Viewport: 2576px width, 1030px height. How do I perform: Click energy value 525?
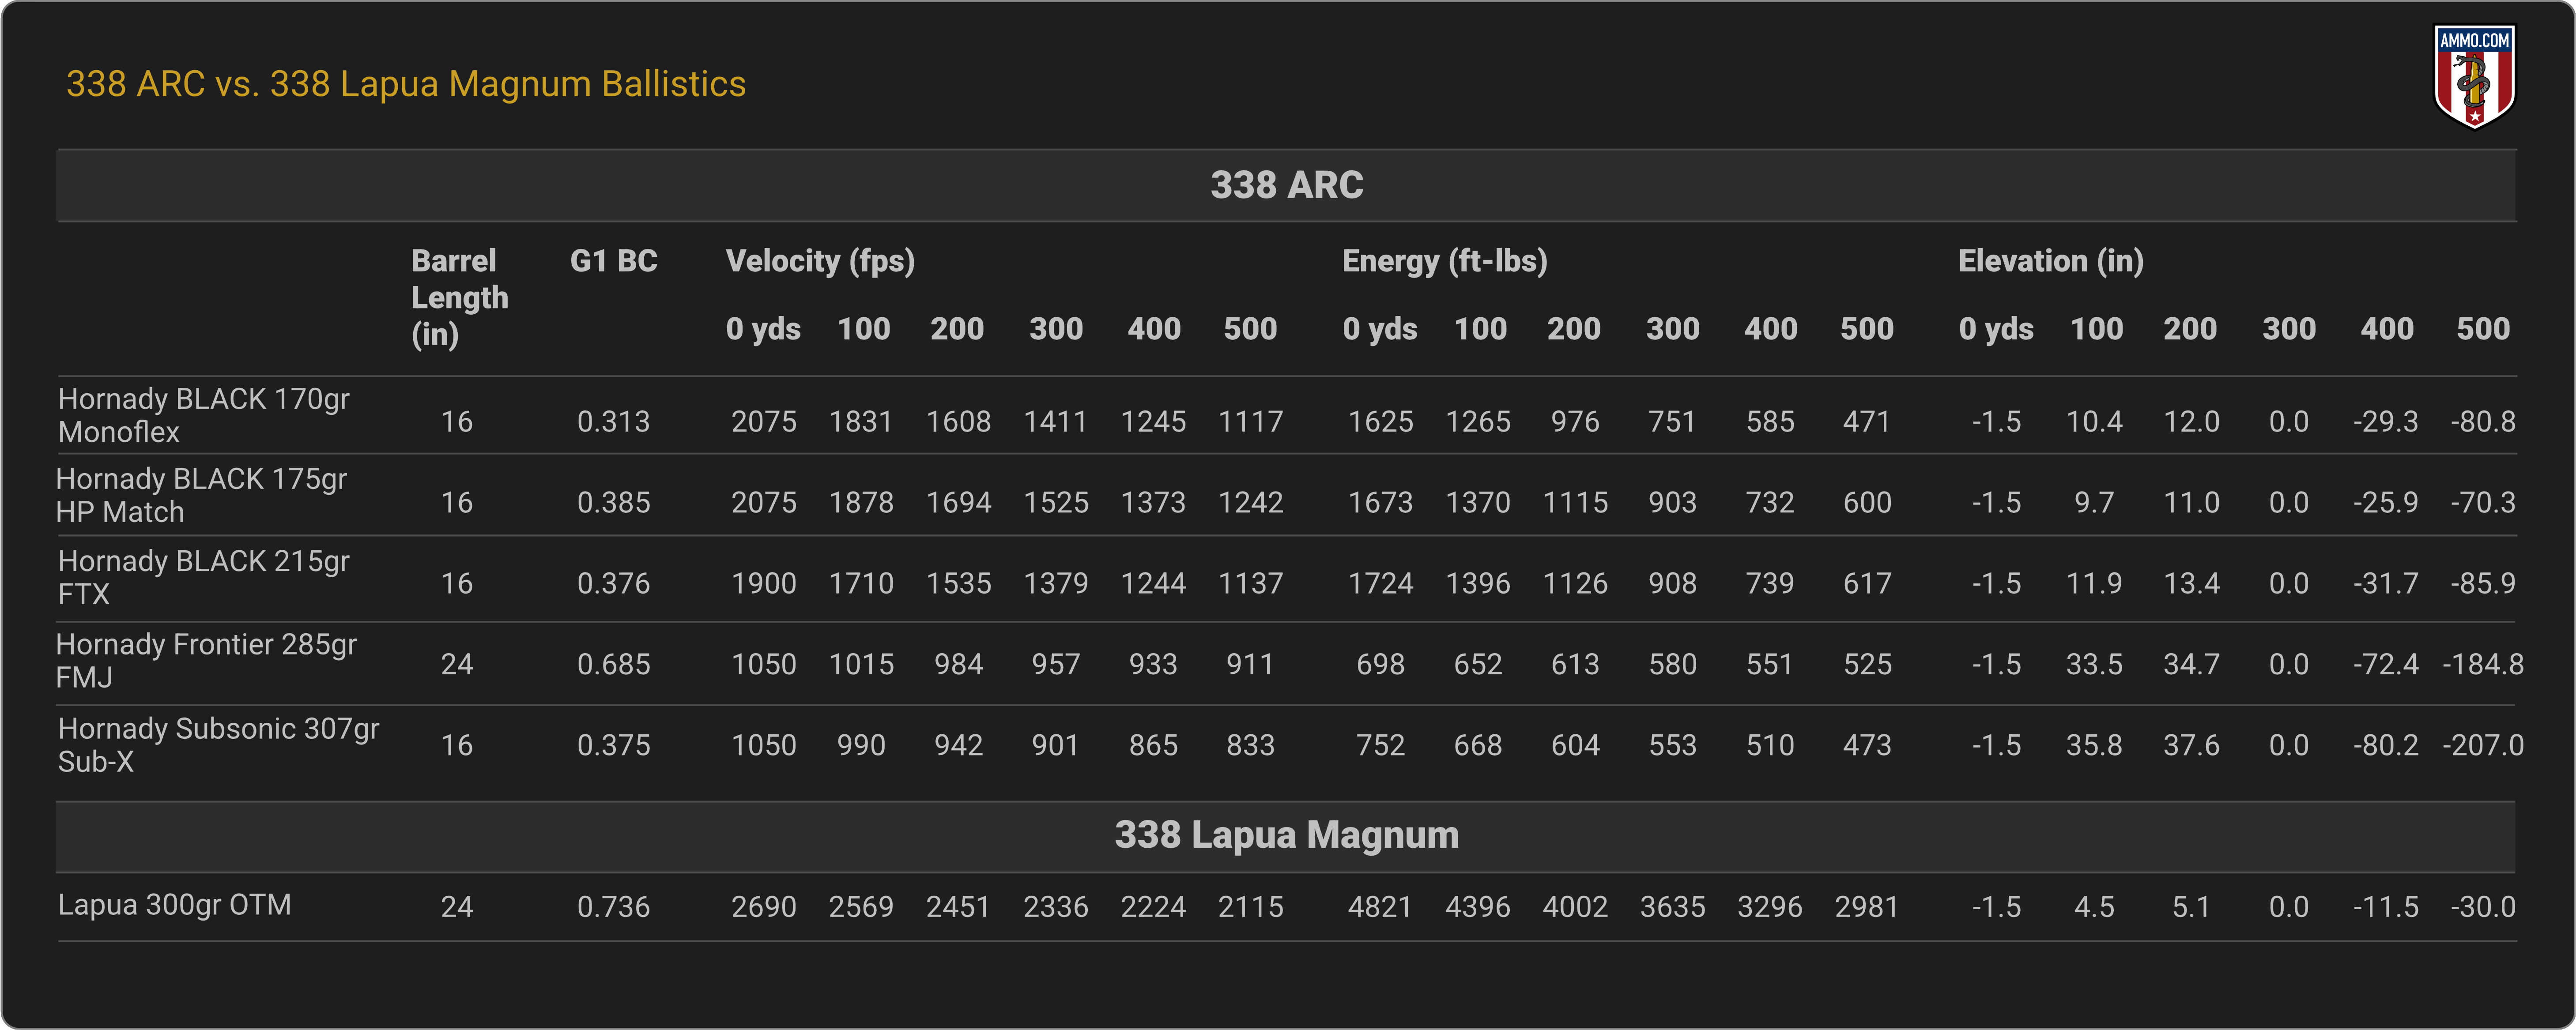click(x=1867, y=665)
